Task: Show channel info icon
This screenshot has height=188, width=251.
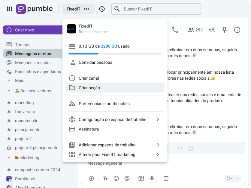Action: (237, 30)
